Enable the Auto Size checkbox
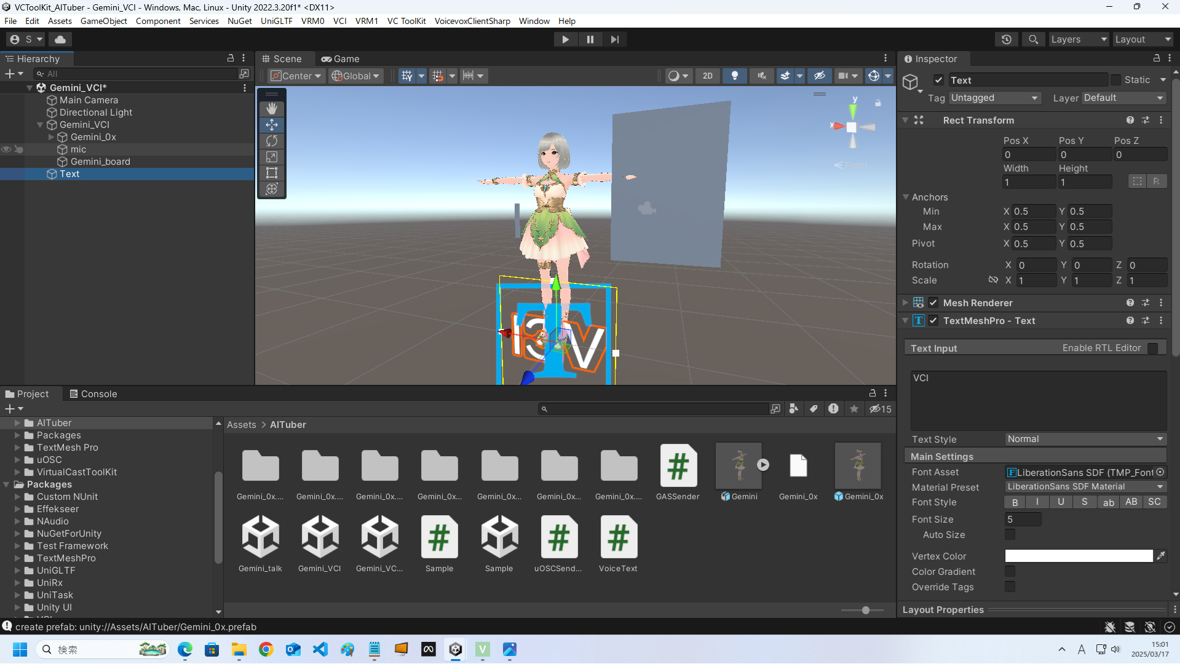The width and height of the screenshot is (1180, 664). click(x=1010, y=534)
